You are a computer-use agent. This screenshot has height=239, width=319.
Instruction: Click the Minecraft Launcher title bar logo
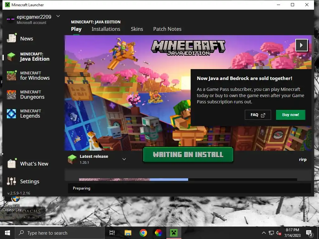coord(7,5)
